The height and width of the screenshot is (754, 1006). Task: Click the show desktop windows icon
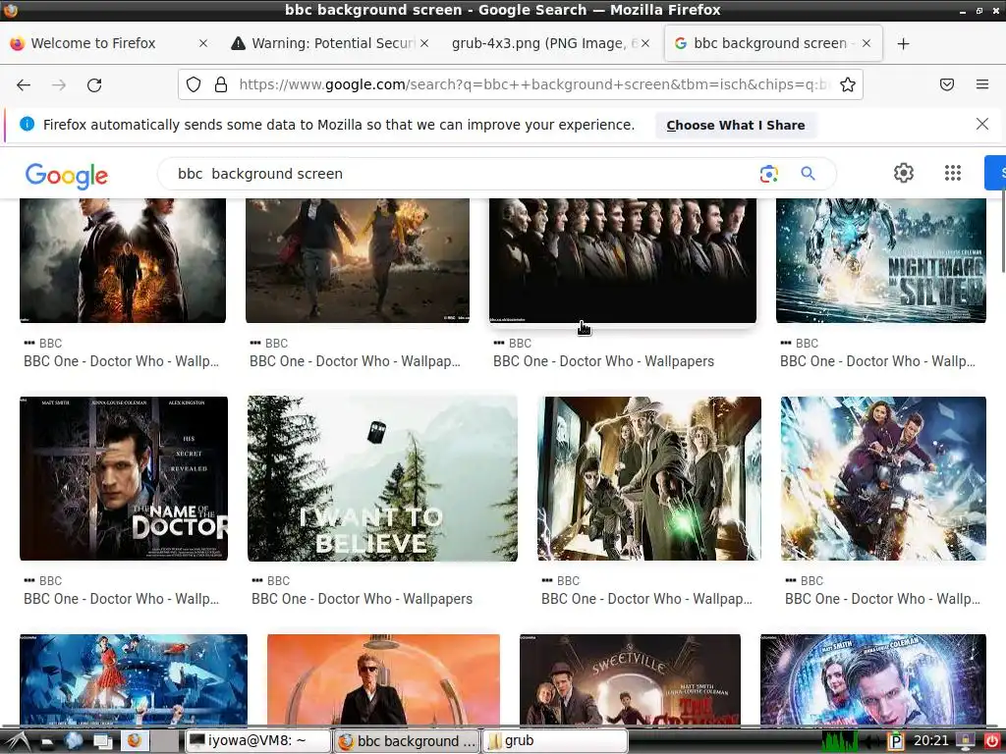click(x=102, y=741)
